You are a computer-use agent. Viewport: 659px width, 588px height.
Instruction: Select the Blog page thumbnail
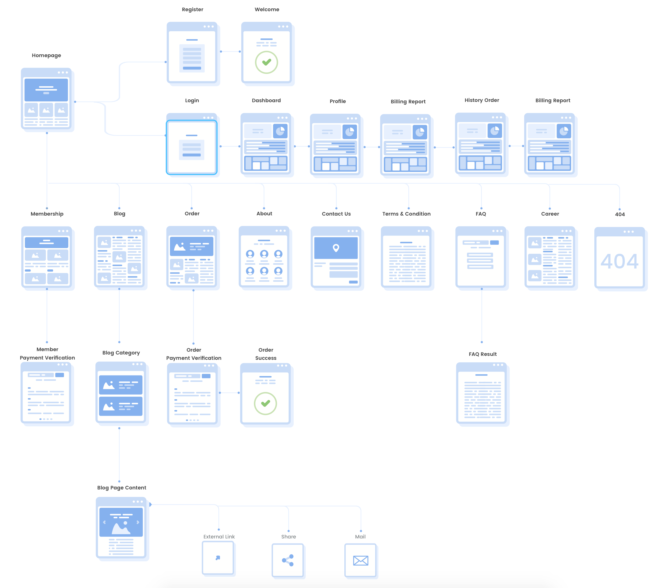(119, 257)
